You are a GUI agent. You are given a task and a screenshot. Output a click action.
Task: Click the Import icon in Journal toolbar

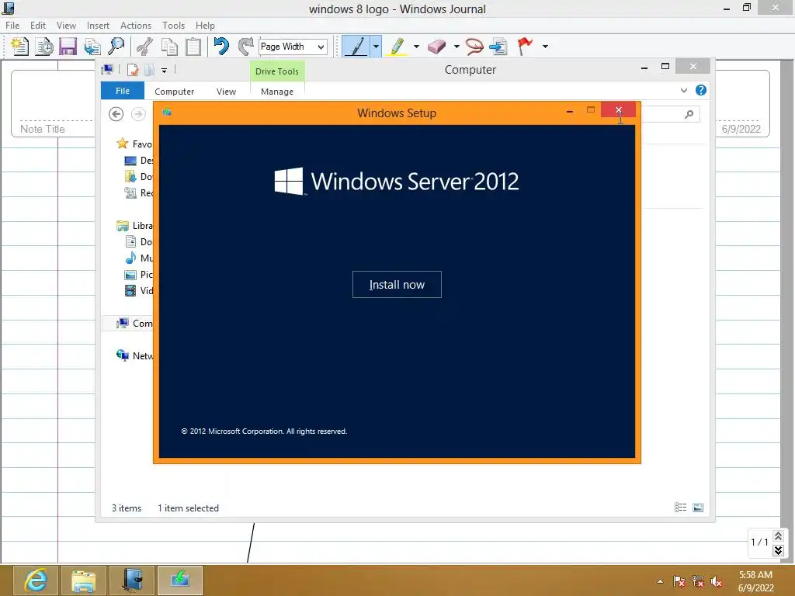point(92,47)
